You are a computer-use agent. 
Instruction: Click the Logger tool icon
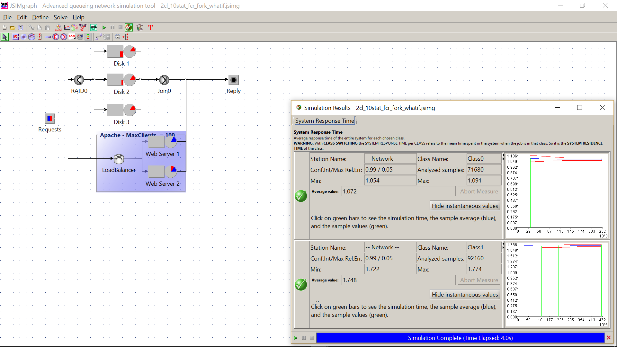point(72,37)
